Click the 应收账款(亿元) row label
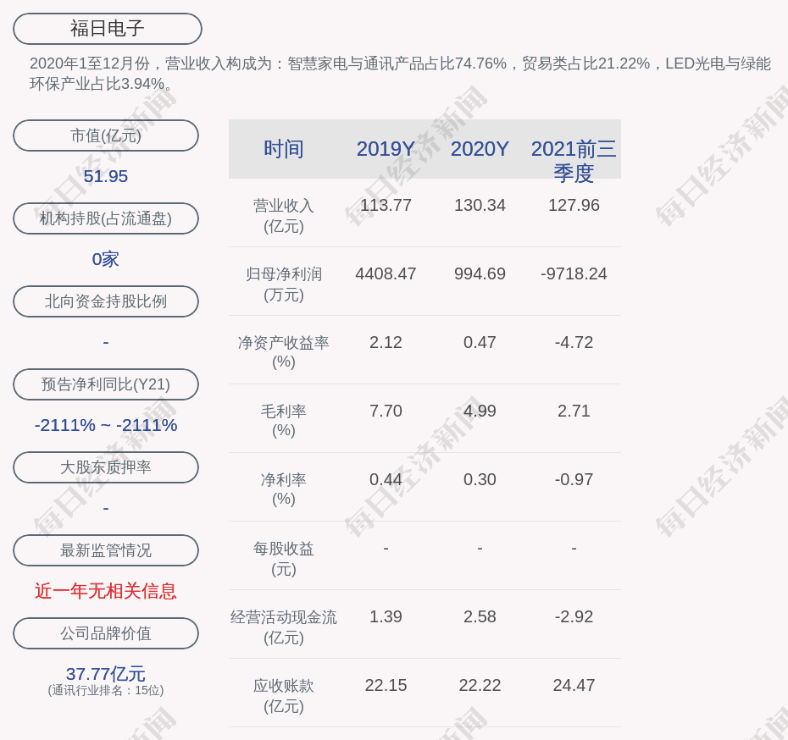 284,696
